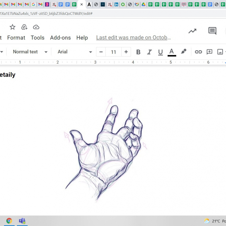This screenshot has height=226, width=226.
Task: Open the activity dashboard trend icon
Action: click(192, 31)
